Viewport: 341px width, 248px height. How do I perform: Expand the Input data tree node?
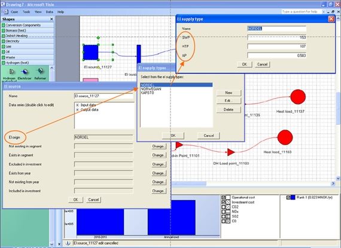click(77, 105)
